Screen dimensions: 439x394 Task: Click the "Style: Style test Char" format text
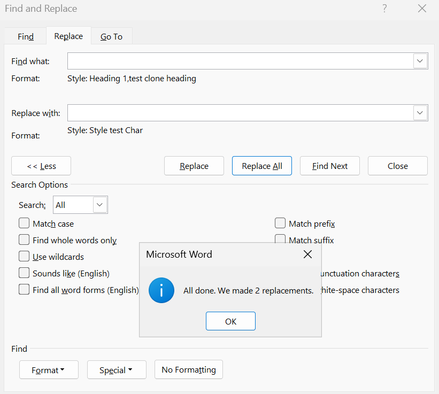105,130
